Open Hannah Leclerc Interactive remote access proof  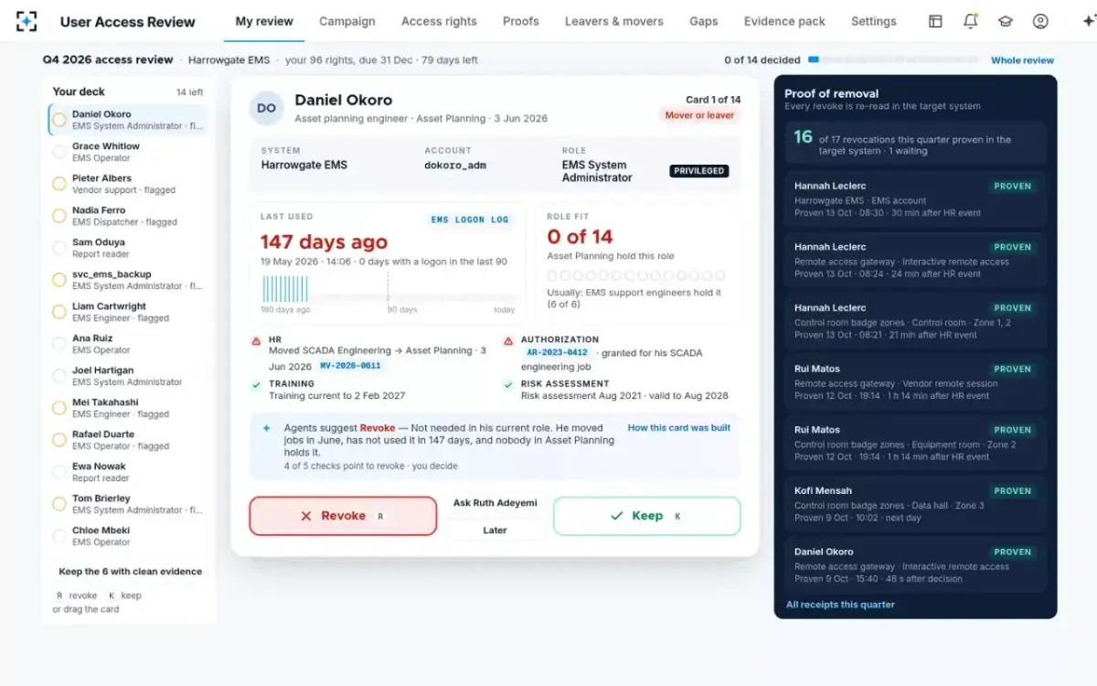(x=915, y=261)
